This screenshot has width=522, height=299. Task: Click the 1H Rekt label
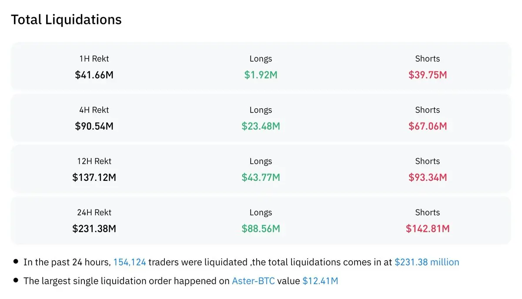point(94,59)
